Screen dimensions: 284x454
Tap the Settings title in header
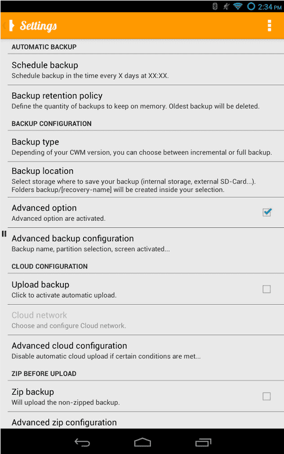click(38, 26)
